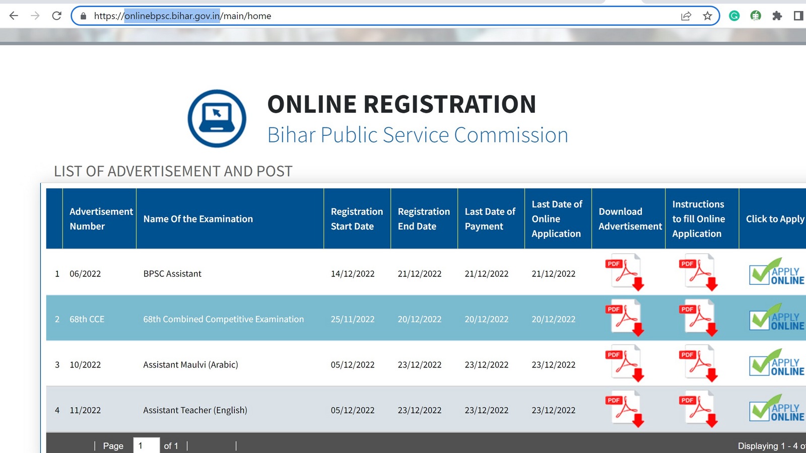Sort by Registration End Date header
Screen dimensions: 806x453
tap(424, 219)
